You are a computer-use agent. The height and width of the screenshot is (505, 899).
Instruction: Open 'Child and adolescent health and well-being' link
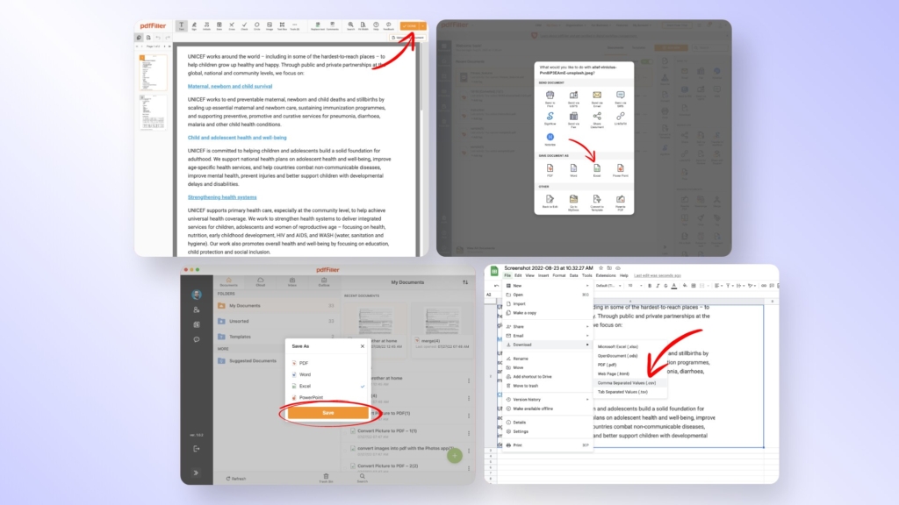click(237, 138)
